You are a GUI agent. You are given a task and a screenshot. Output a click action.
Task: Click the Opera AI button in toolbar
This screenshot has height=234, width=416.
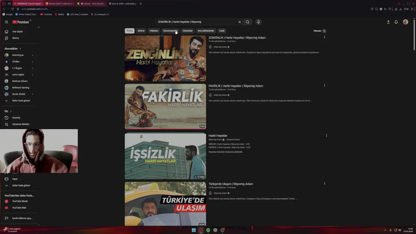pos(407,9)
